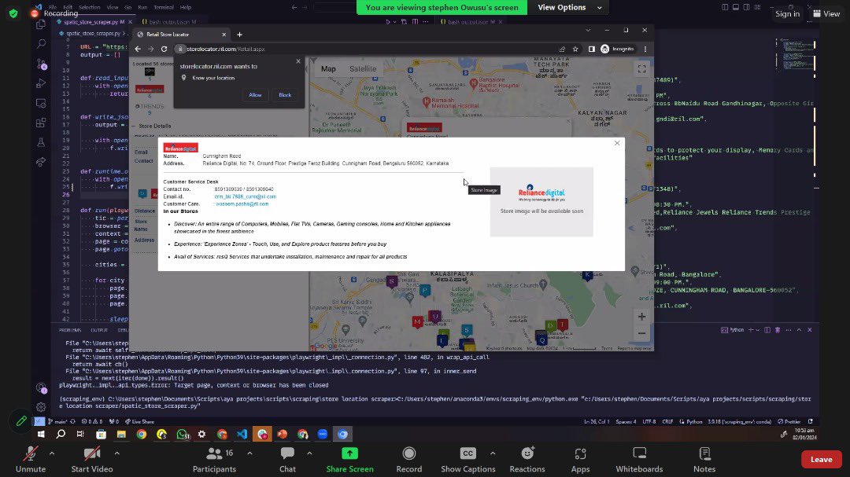Open VS Code Extensions view
Viewport: 850px width, 477px height.
[41, 123]
